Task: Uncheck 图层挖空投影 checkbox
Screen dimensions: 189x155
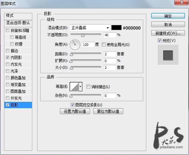Action: pyautogui.click(x=73, y=105)
